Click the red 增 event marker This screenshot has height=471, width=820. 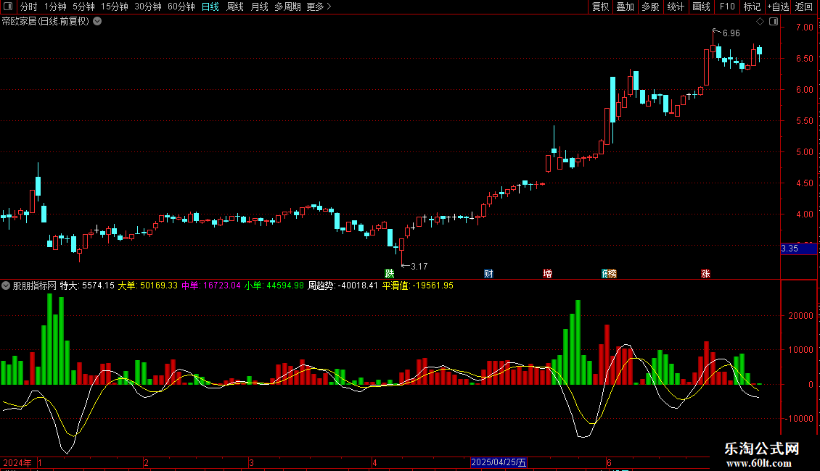click(x=547, y=274)
